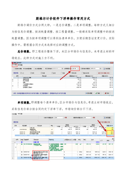The image size is (126, 178).
Task: Click the 调整比例 column header in 单项调整 table
Action: coord(110,126)
